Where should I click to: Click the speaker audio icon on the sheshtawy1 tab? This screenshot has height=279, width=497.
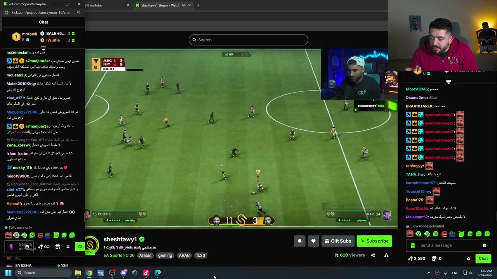pos(183,5)
